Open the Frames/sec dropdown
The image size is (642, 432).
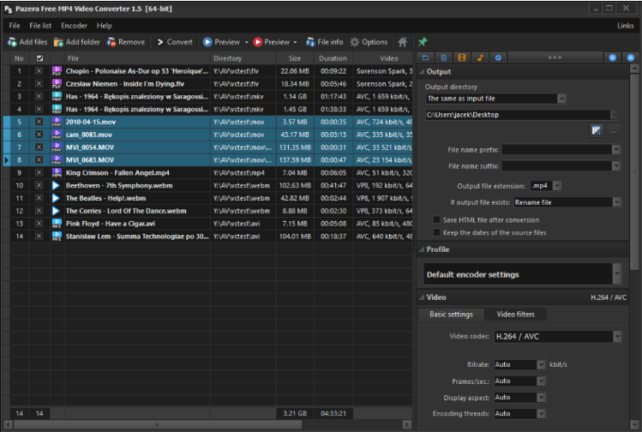coord(541,381)
